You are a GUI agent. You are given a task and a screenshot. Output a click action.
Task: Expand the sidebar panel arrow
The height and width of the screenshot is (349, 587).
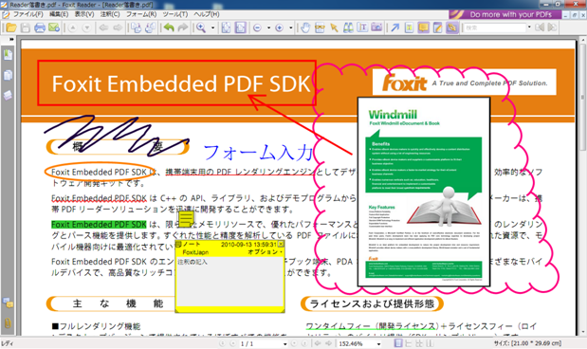pyautogui.click(x=11, y=39)
